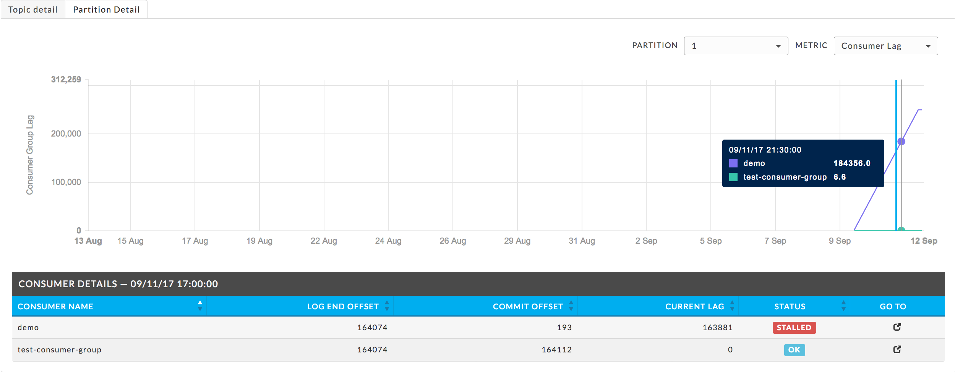Click the 9 Sep axis label
955x373 pixels.
[x=840, y=241]
